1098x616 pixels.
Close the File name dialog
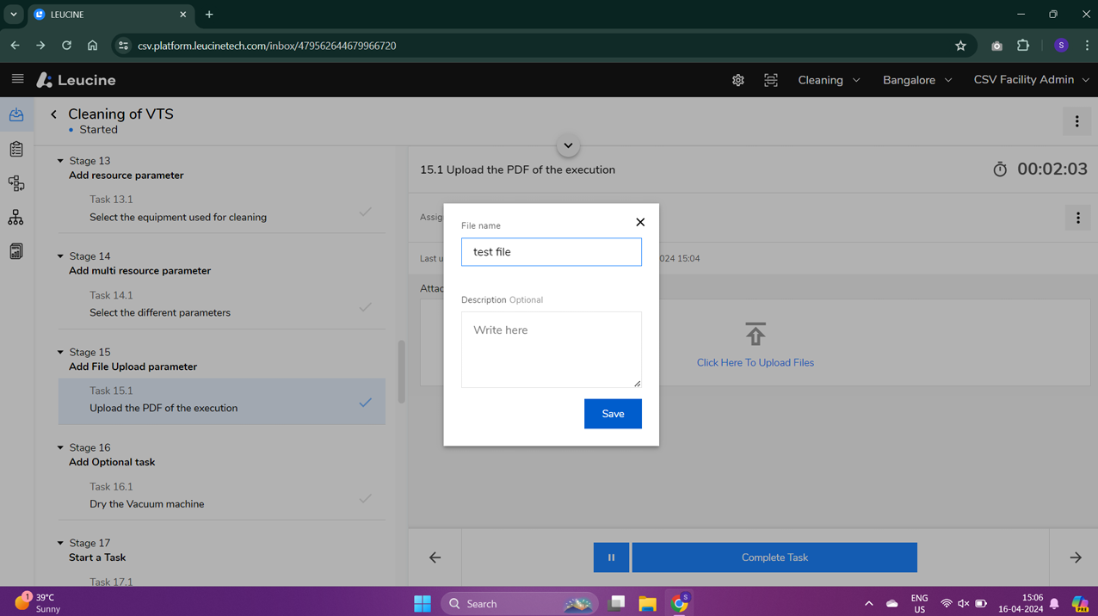pyautogui.click(x=640, y=222)
